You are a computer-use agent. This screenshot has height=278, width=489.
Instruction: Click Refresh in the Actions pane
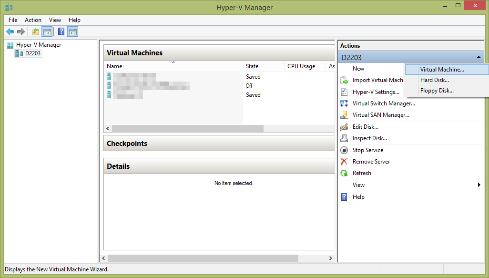[x=362, y=173]
